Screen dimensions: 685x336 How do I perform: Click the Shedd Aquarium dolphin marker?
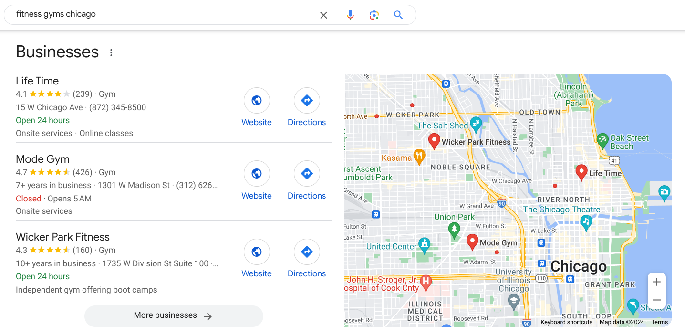pos(633,306)
